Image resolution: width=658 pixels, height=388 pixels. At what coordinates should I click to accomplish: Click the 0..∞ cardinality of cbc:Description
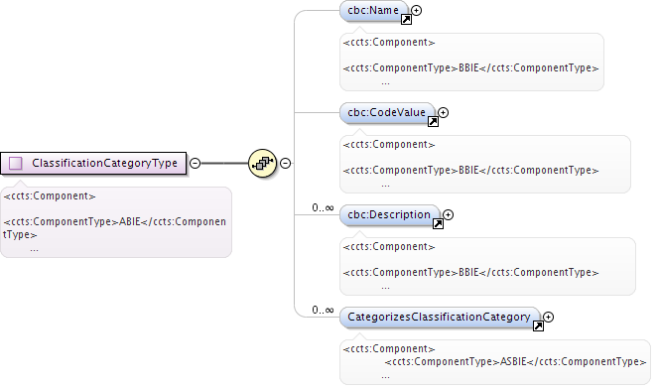pos(323,208)
